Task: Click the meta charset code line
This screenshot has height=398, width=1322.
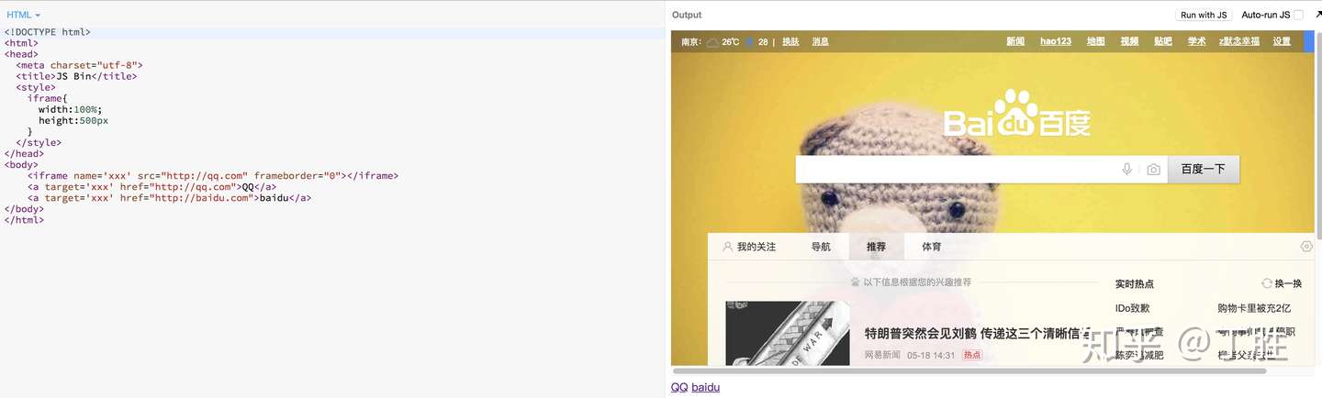Action: 79,65
